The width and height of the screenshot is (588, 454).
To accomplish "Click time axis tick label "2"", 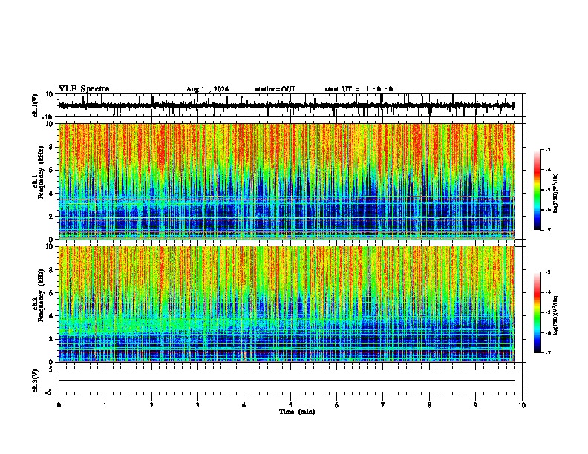I will click(x=151, y=405).
